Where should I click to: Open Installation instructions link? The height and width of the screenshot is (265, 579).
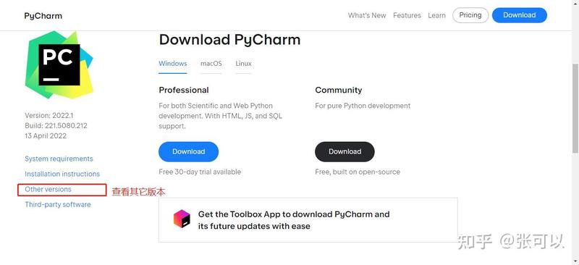pos(62,174)
